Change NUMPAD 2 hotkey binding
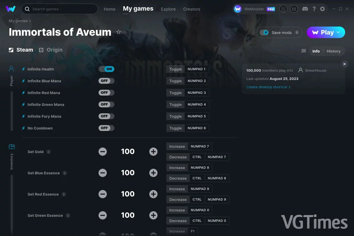 point(197,81)
